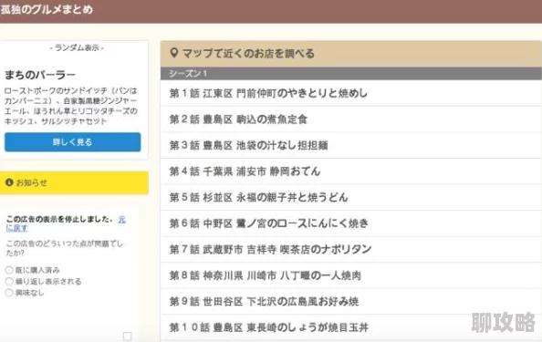Select the 繰り返し表示される radio option
The image size is (542, 342).
click(9, 281)
